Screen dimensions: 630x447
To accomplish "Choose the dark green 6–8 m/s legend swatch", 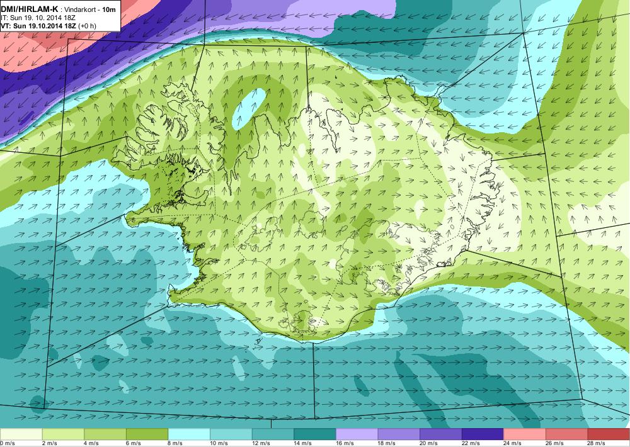I will (147, 434).
